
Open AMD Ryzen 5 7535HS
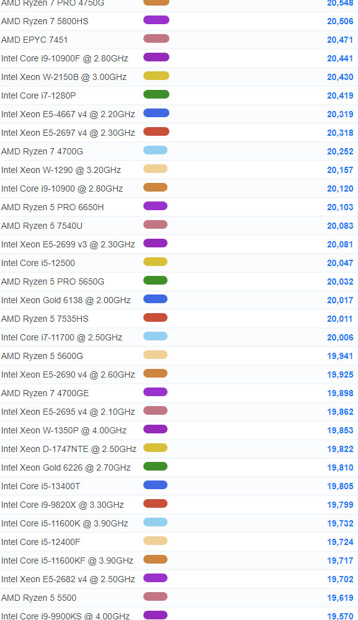point(45,319)
